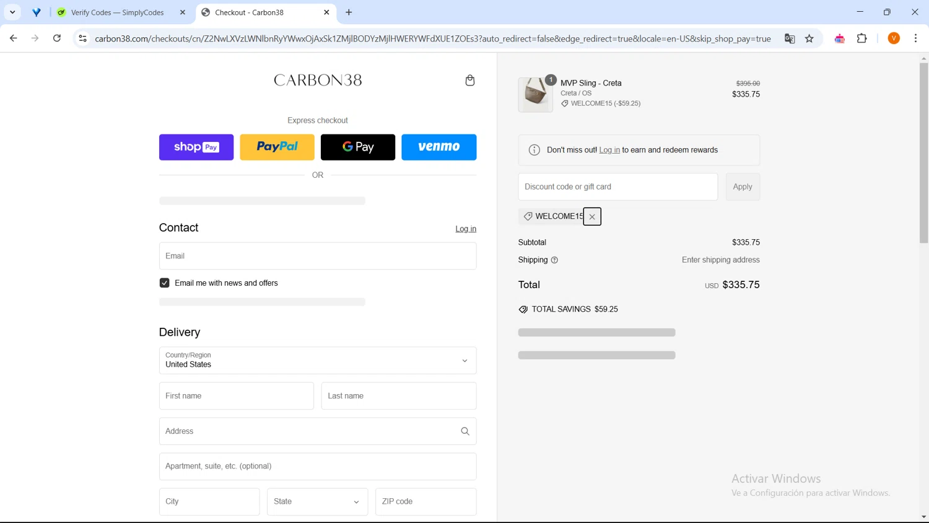
Task: Click Log in link next to Contact
Action: point(466,229)
